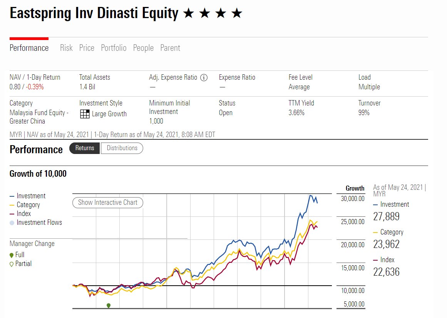Click the Load value Multiple
Image resolution: width=447 pixels, height=318 pixels.
click(369, 87)
